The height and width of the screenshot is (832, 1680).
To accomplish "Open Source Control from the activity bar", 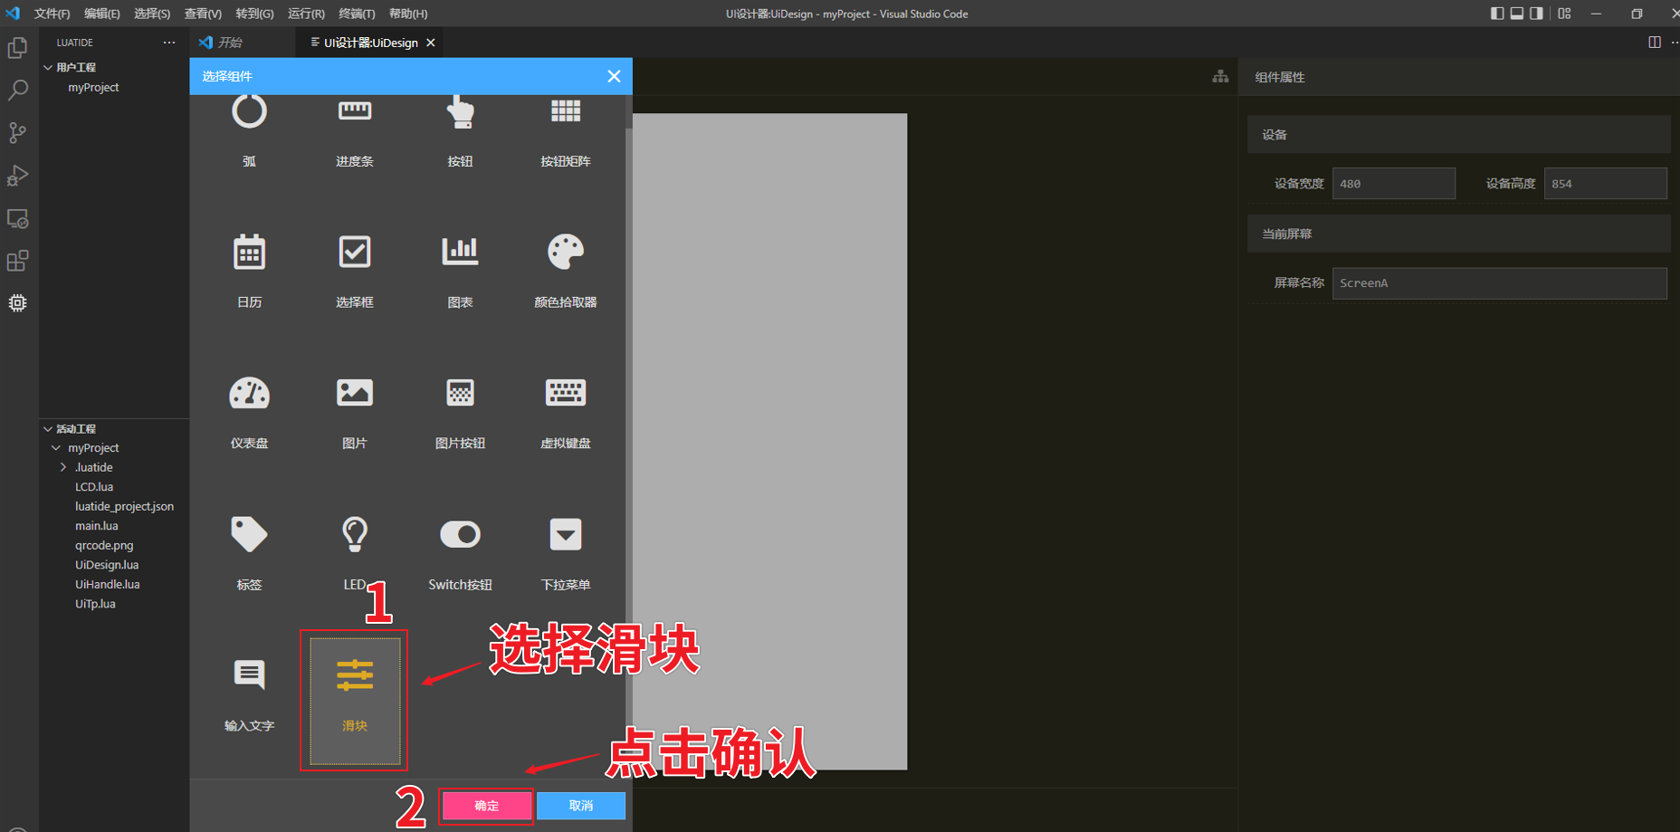I will point(18,132).
